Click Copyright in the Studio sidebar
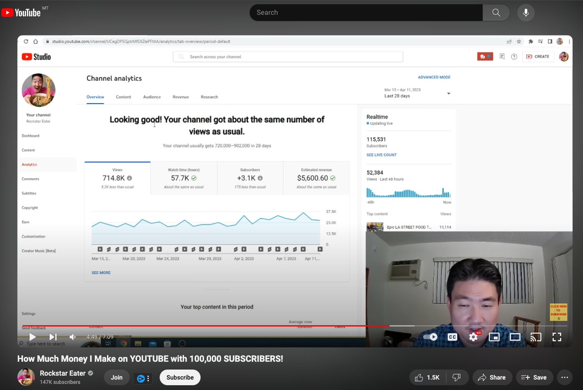This screenshot has height=390, width=583. [30, 208]
